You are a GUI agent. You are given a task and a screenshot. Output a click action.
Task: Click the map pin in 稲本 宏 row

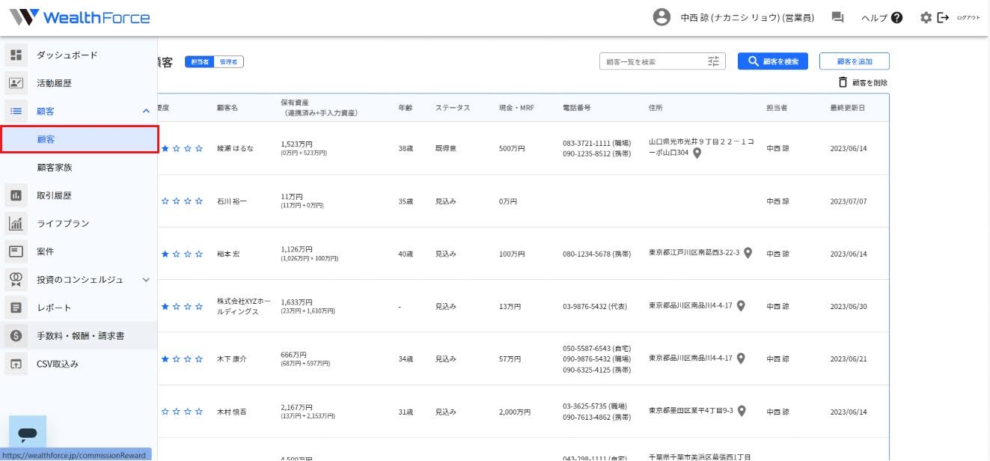tap(748, 253)
